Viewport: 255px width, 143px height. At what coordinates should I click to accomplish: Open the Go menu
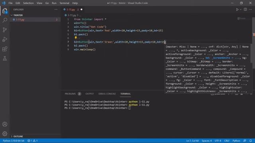point(47,3)
